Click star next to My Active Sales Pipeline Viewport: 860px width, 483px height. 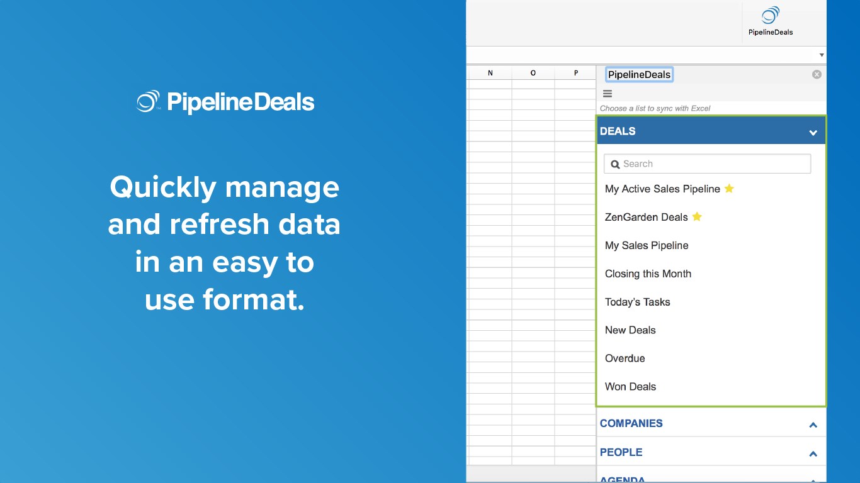click(x=729, y=188)
